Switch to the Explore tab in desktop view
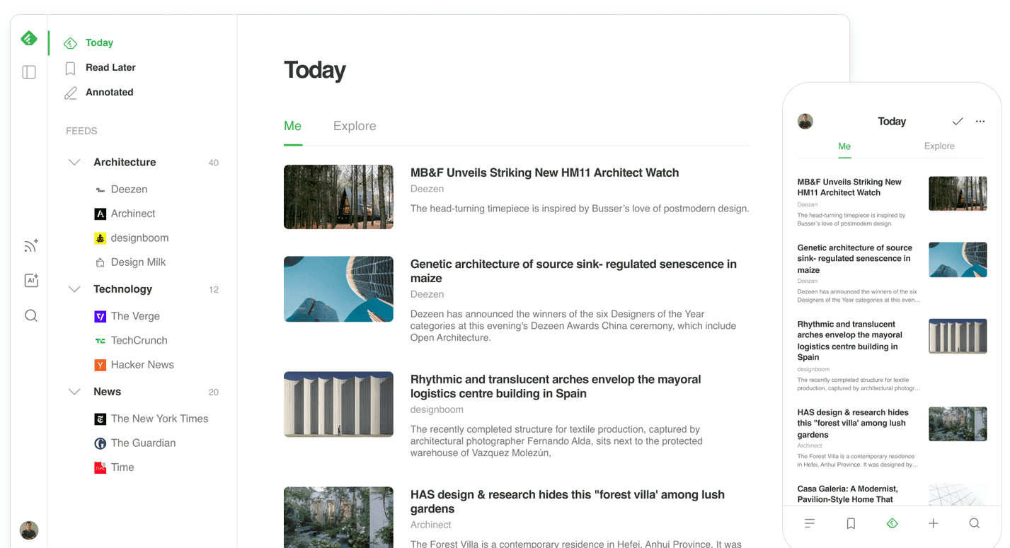Screen dimensions: 1010x548 tap(355, 126)
